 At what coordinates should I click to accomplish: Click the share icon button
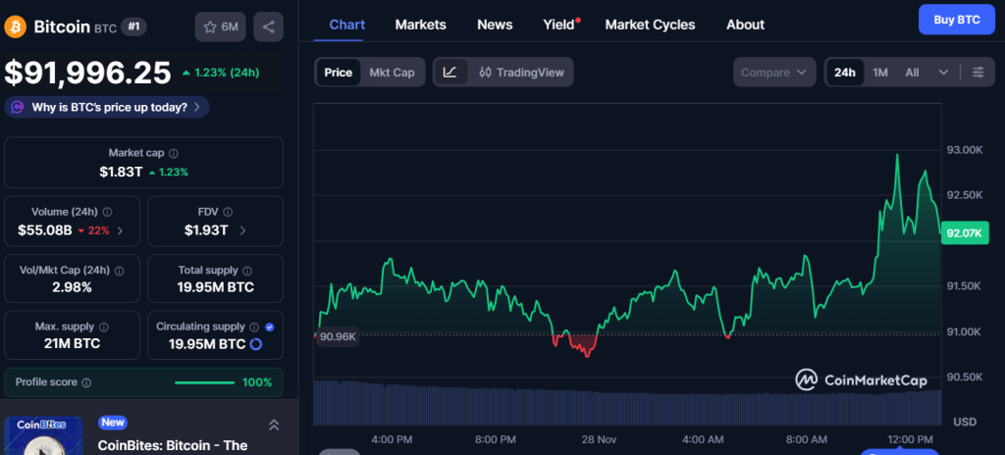(269, 26)
